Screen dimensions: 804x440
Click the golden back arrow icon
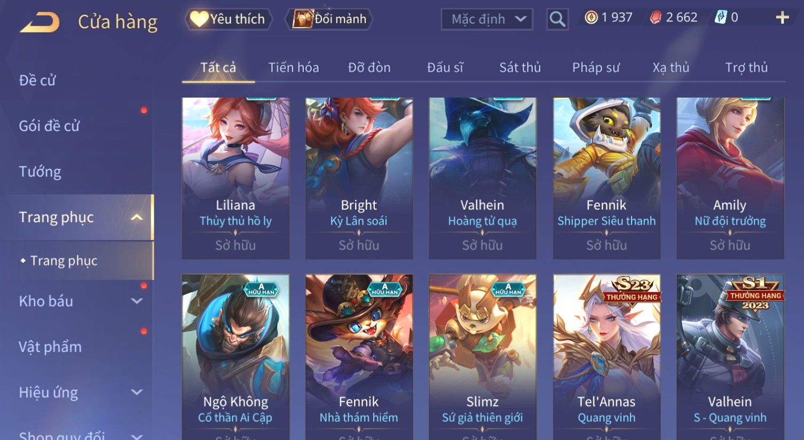40,22
